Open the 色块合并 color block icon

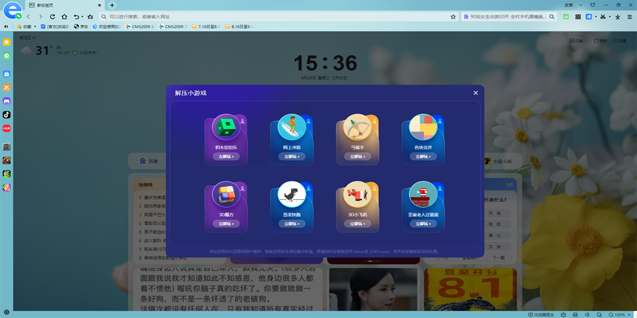coord(423,128)
